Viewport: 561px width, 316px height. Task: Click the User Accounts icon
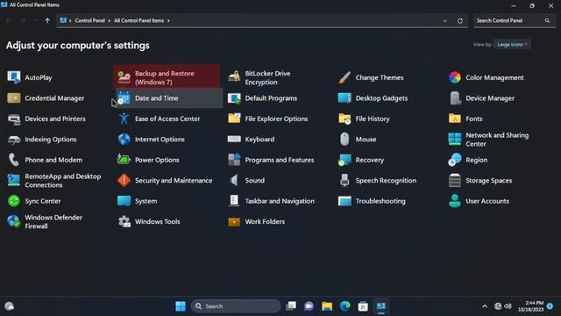click(455, 201)
